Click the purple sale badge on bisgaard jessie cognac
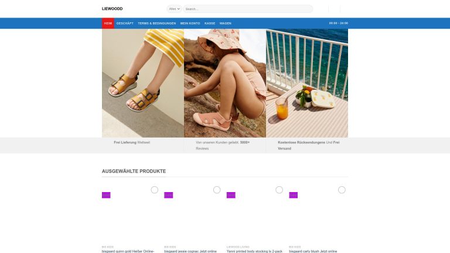This screenshot has width=450, height=253. [x=169, y=195]
